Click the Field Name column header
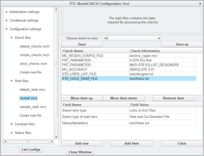 95,105
